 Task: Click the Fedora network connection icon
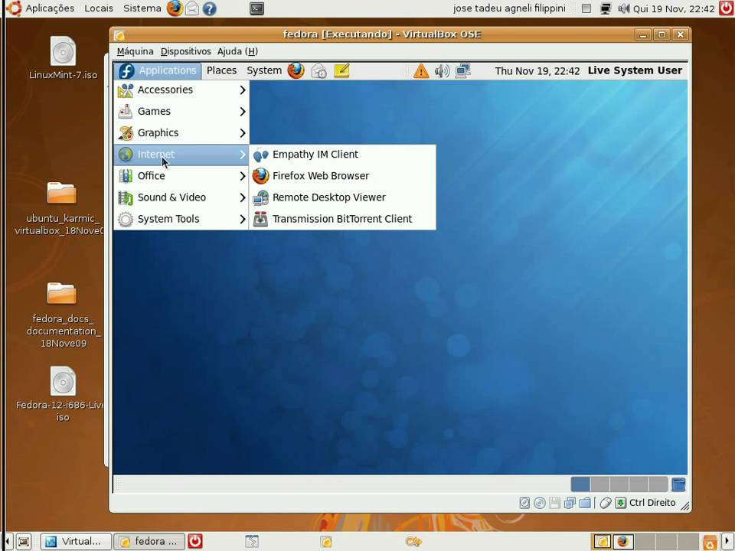point(462,70)
